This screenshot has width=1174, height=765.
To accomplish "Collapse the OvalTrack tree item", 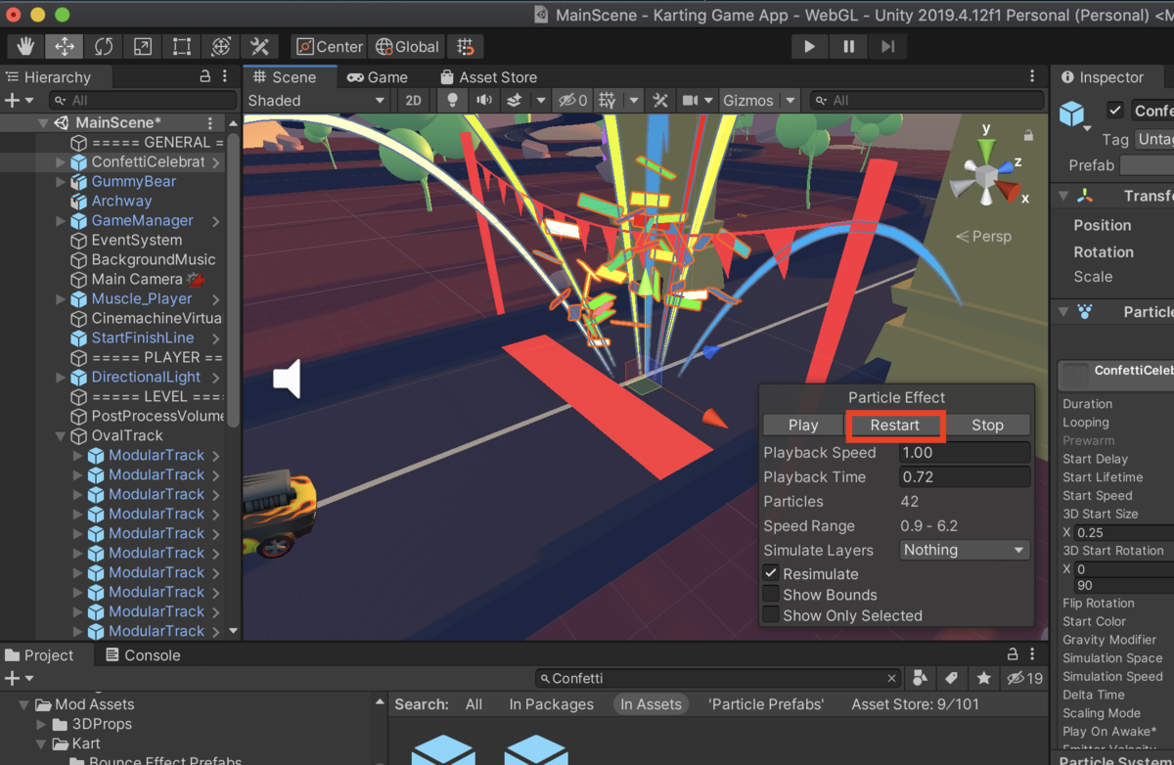I will coord(62,435).
